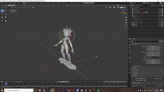The height and width of the screenshot is (92, 164).
Task: Open the Tool properties tab
Action: [130, 42]
